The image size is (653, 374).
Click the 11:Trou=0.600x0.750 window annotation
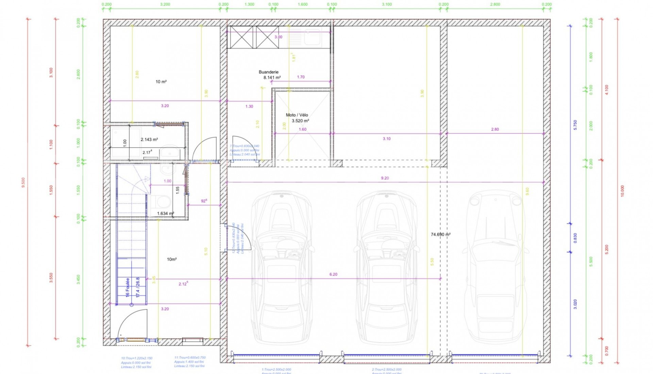(190, 358)
